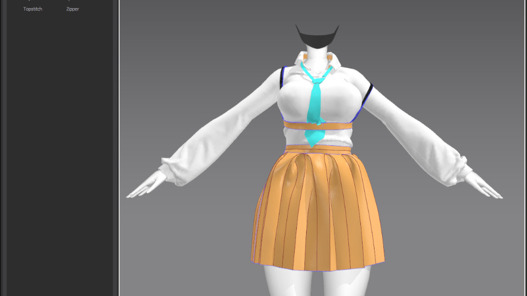
Task: Select the orange pleated skirt
Action: tap(318, 211)
